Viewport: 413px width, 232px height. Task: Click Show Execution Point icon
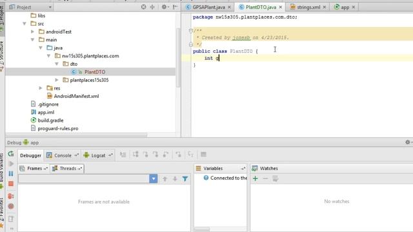(123, 155)
